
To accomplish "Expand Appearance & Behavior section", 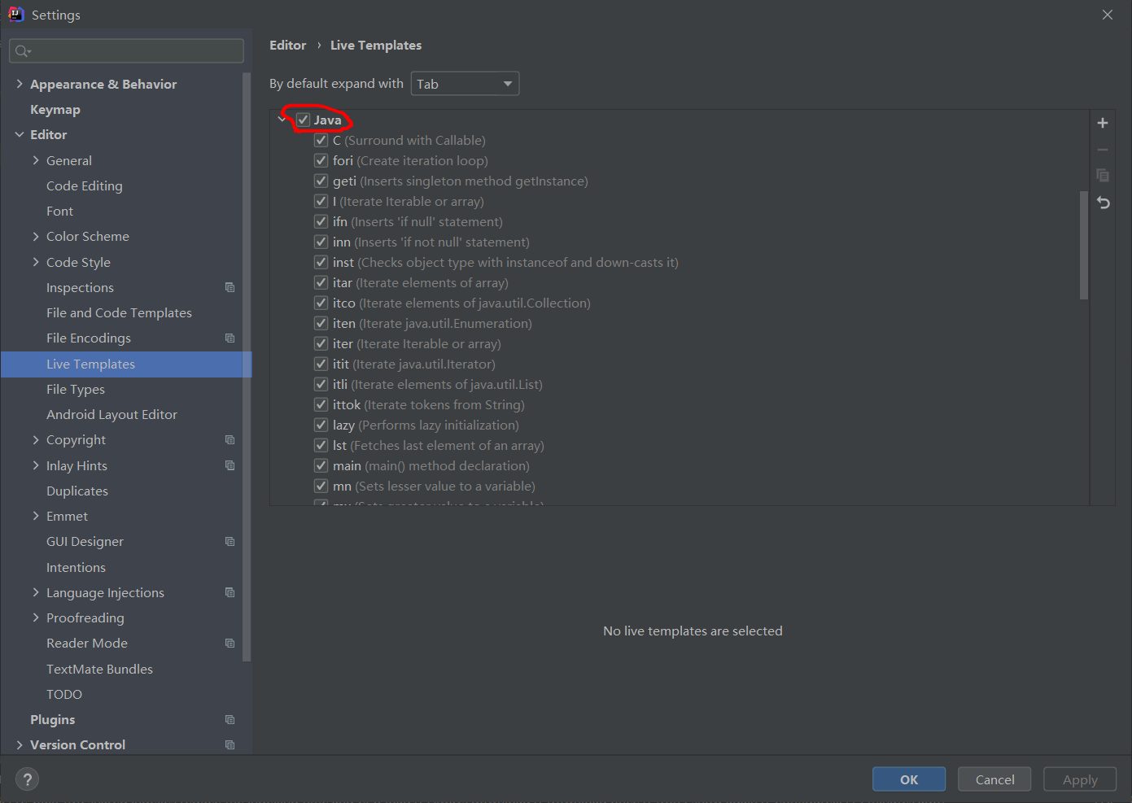I will [20, 84].
